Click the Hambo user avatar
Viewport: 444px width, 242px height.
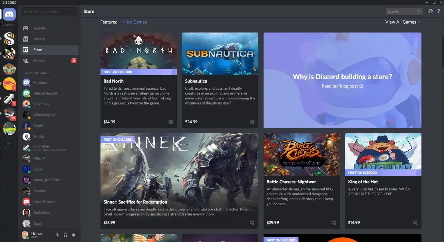(x=25, y=235)
